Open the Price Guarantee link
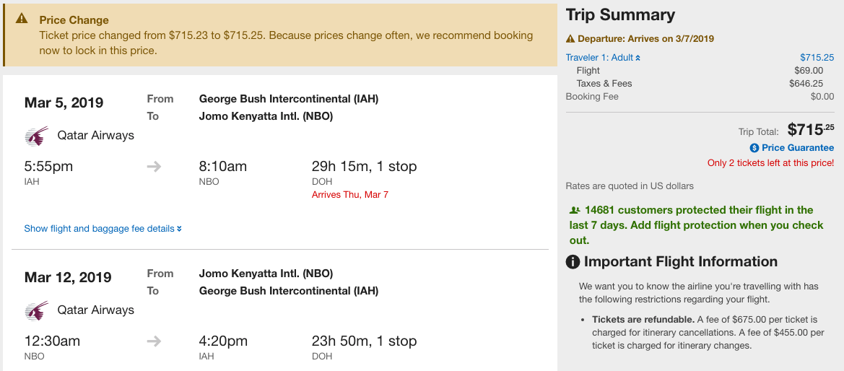Screen dimensions: 844x371 pyautogui.click(x=797, y=148)
